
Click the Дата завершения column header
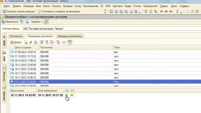tap(50, 91)
